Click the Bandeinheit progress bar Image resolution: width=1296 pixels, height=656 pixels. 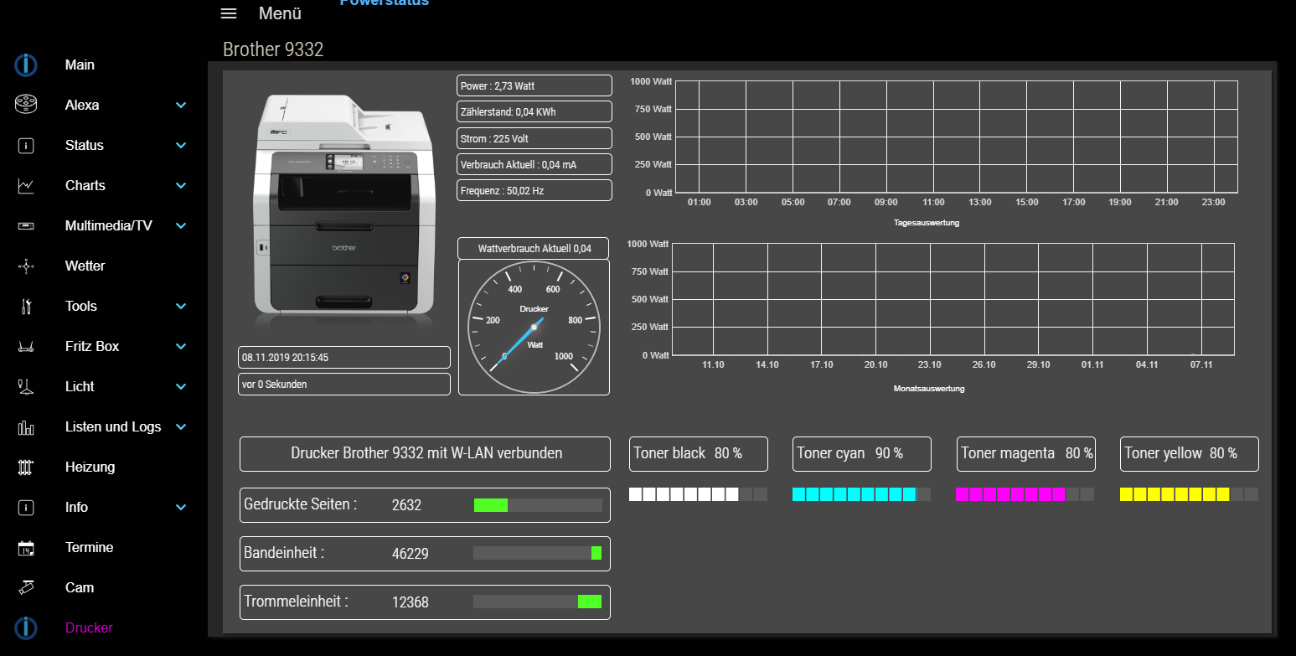(x=538, y=553)
